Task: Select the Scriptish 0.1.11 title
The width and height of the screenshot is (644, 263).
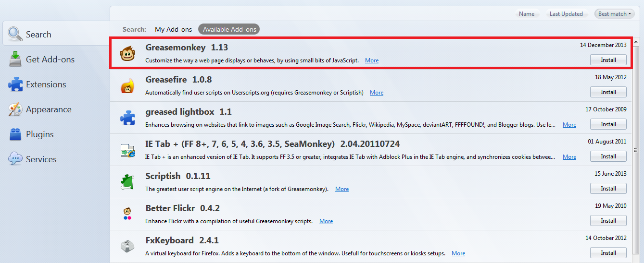Action: (178, 176)
